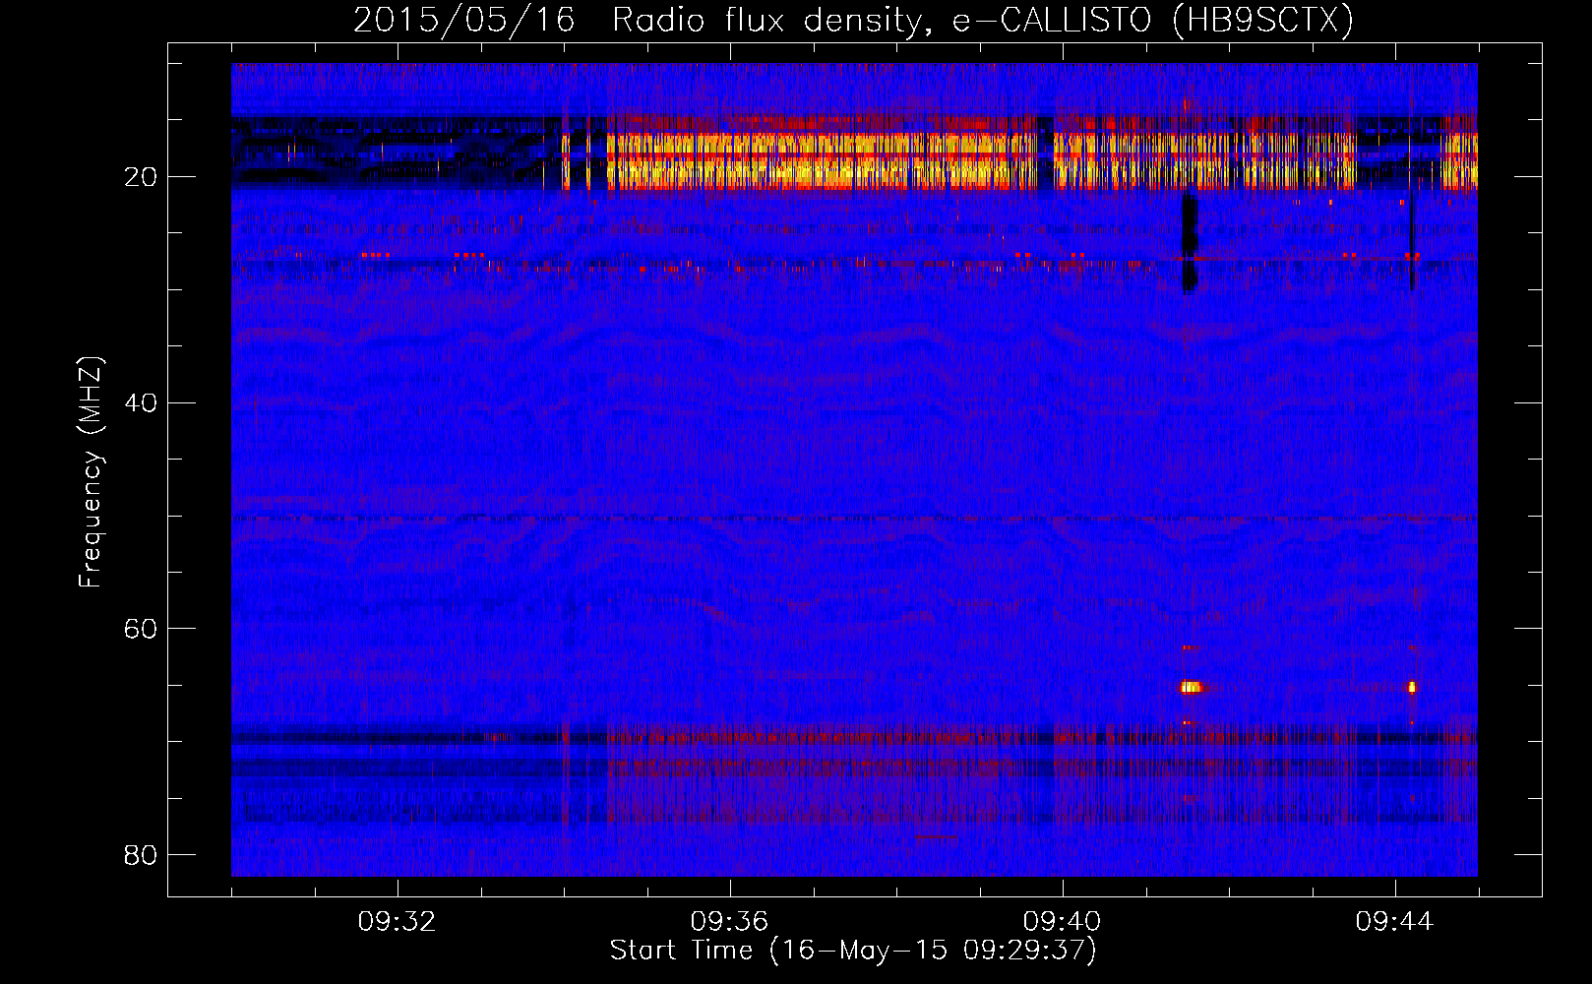The width and height of the screenshot is (1592, 984).
Task: Click the 09:40 time tick label
Action: tap(1062, 922)
